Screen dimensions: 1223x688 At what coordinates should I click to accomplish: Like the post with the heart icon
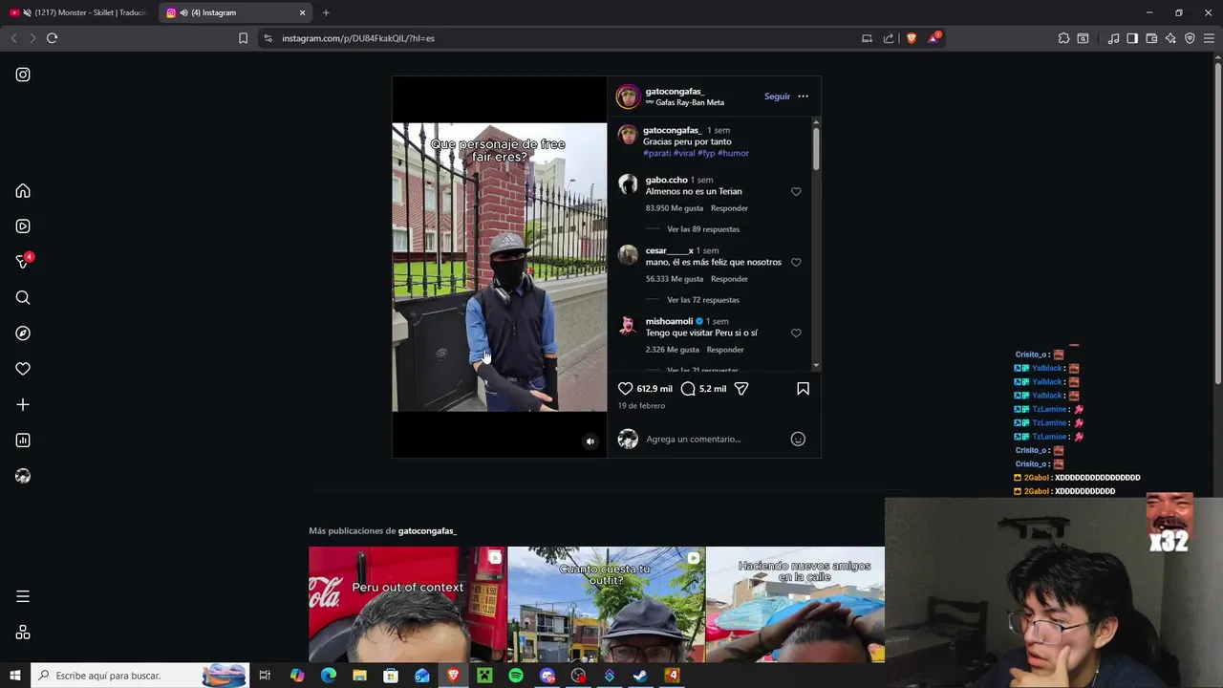point(625,389)
